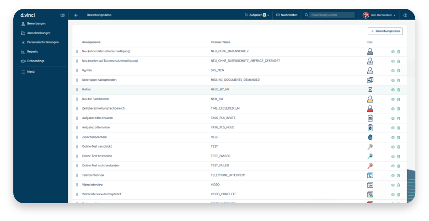Open the help question mark icon
This screenshot has height=221, width=429.
(405, 15)
